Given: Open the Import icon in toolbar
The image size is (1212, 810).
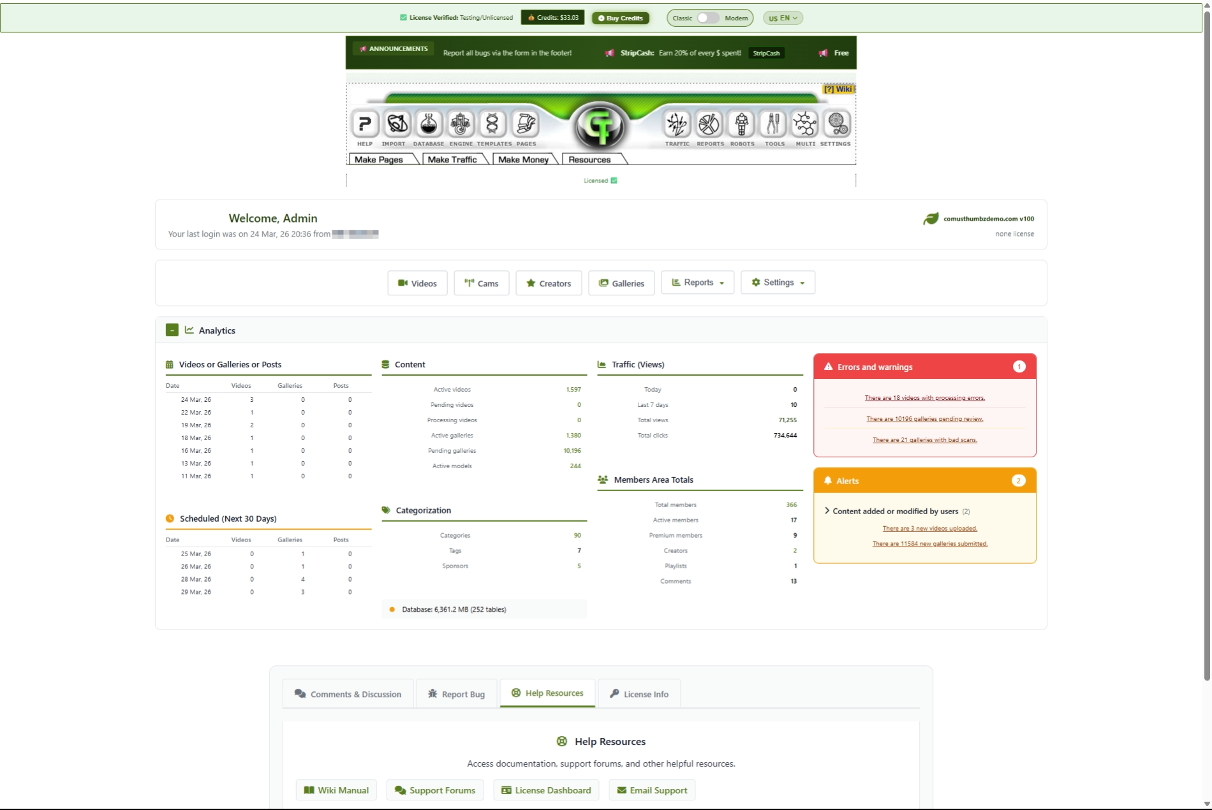Looking at the screenshot, I should coord(397,124).
